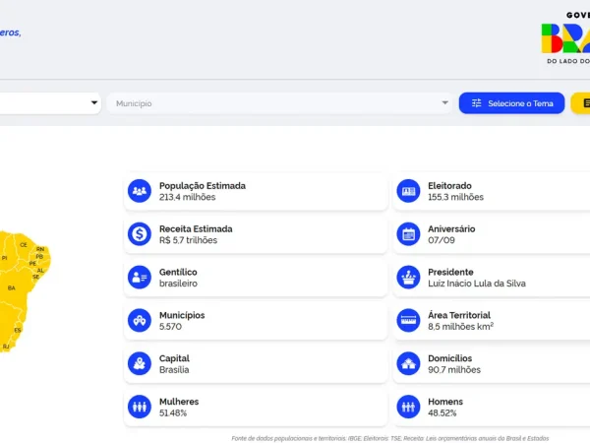The width and height of the screenshot is (590, 443).
Task: Open the Município dropdown
Action: click(x=279, y=103)
